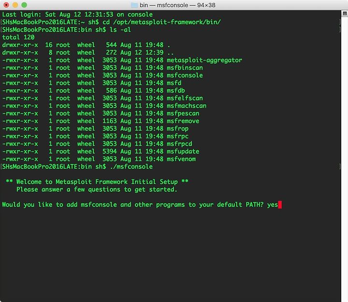Click the red text cursor block
Viewport: 348px width, 302px height.
[x=280, y=204]
